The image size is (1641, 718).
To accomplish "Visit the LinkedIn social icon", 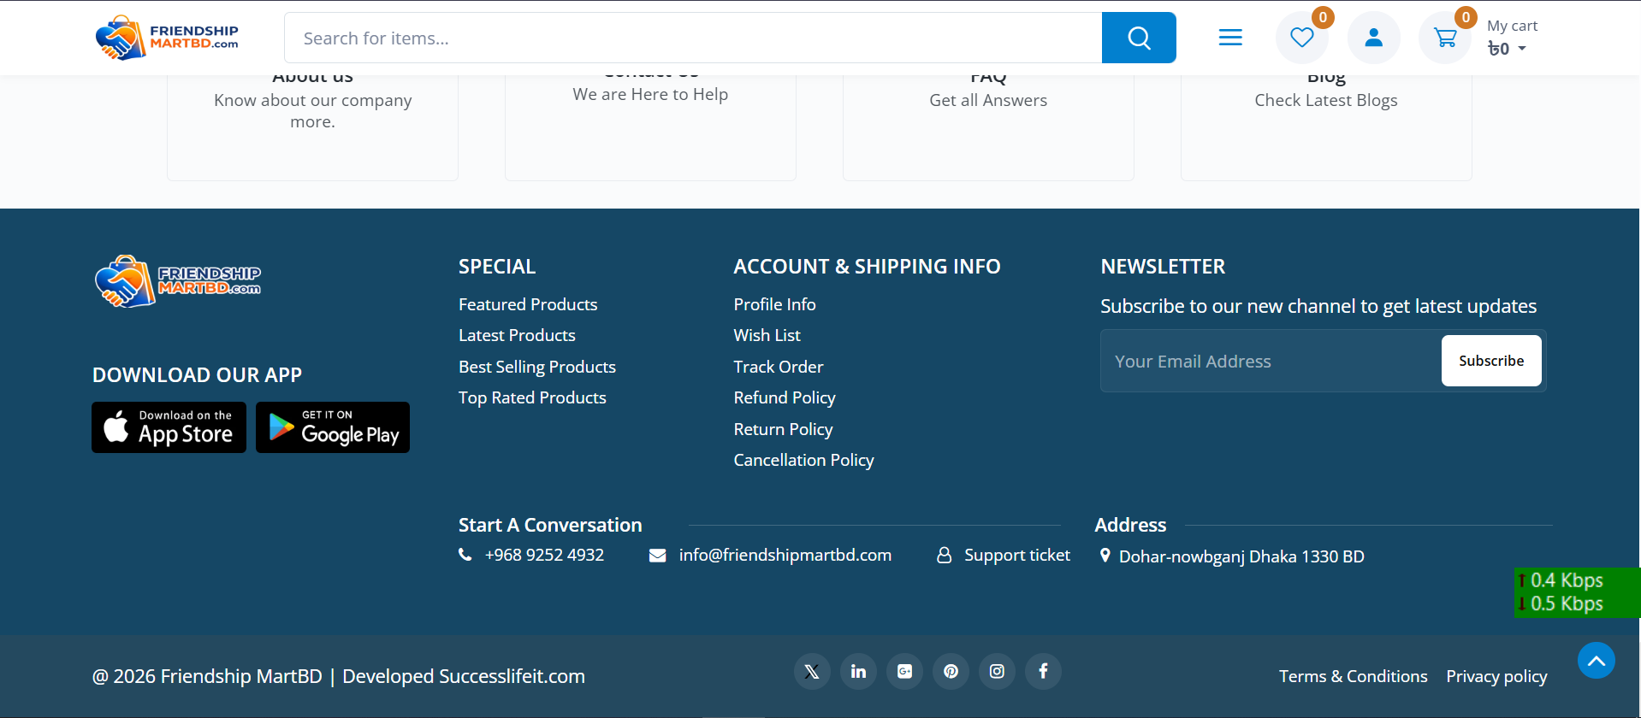I will click(858, 672).
